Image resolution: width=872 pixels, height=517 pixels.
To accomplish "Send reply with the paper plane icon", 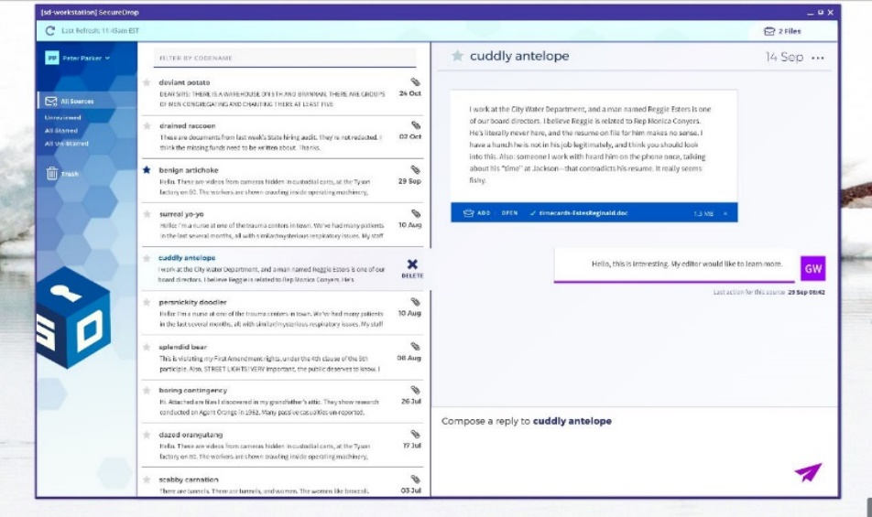I will [808, 472].
